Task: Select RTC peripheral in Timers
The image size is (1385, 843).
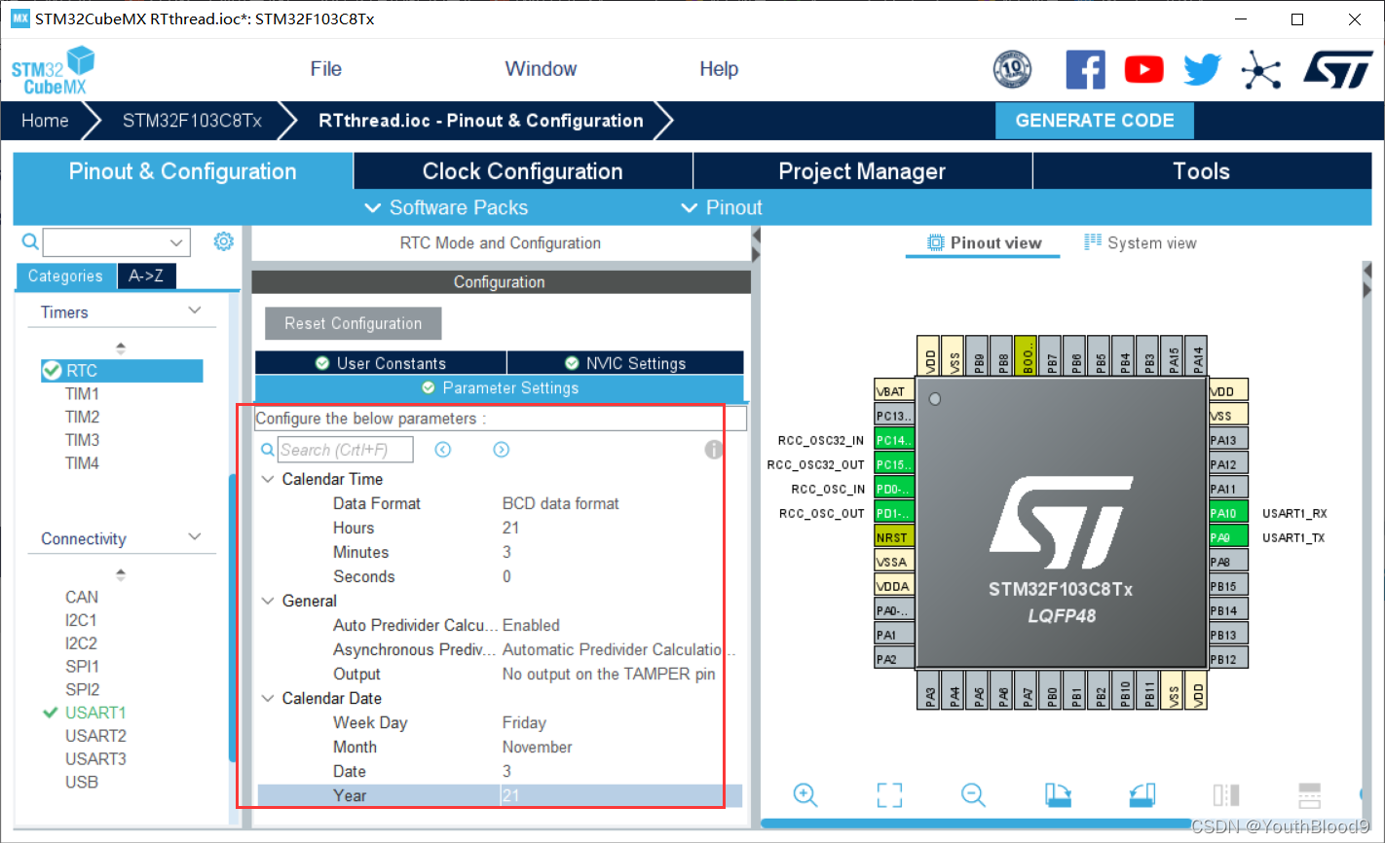Action: coord(122,371)
